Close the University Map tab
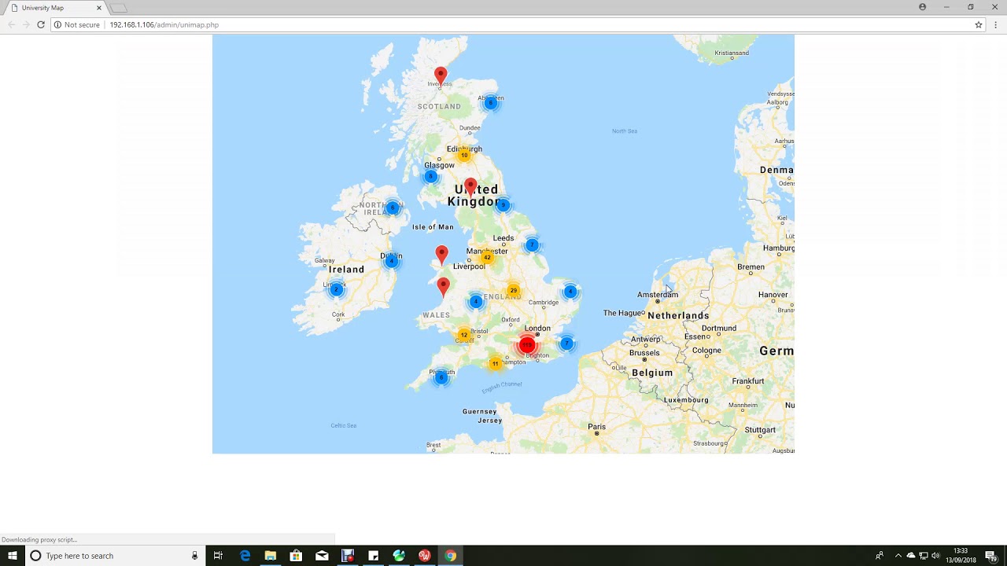1007x566 pixels. pyautogui.click(x=99, y=8)
